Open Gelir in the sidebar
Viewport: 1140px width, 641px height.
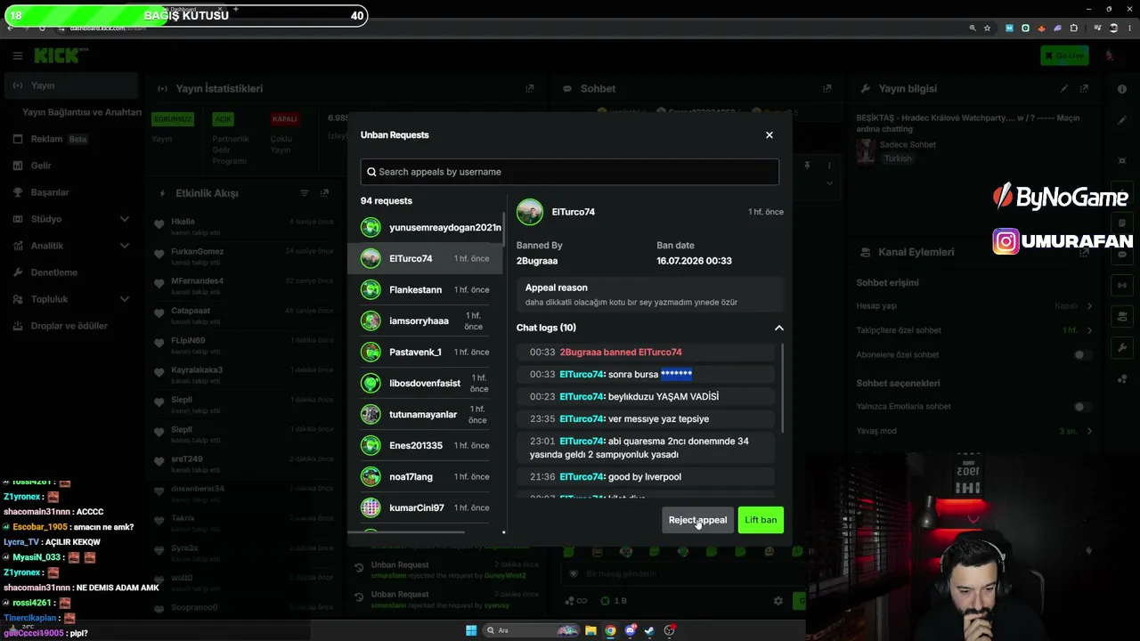point(71,166)
